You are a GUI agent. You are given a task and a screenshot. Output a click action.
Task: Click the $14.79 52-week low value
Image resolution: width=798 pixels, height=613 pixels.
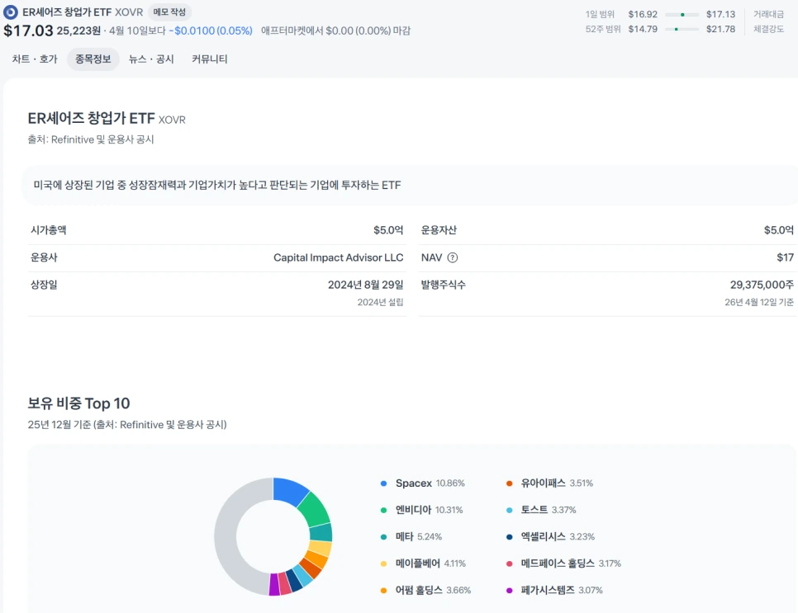643,29
